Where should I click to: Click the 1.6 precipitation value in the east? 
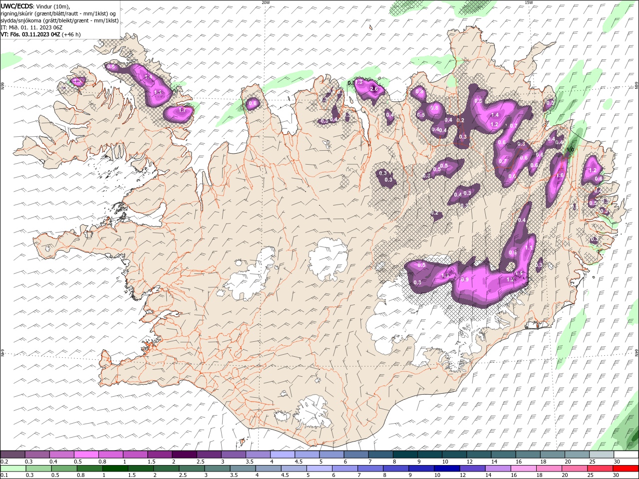point(560,175)
